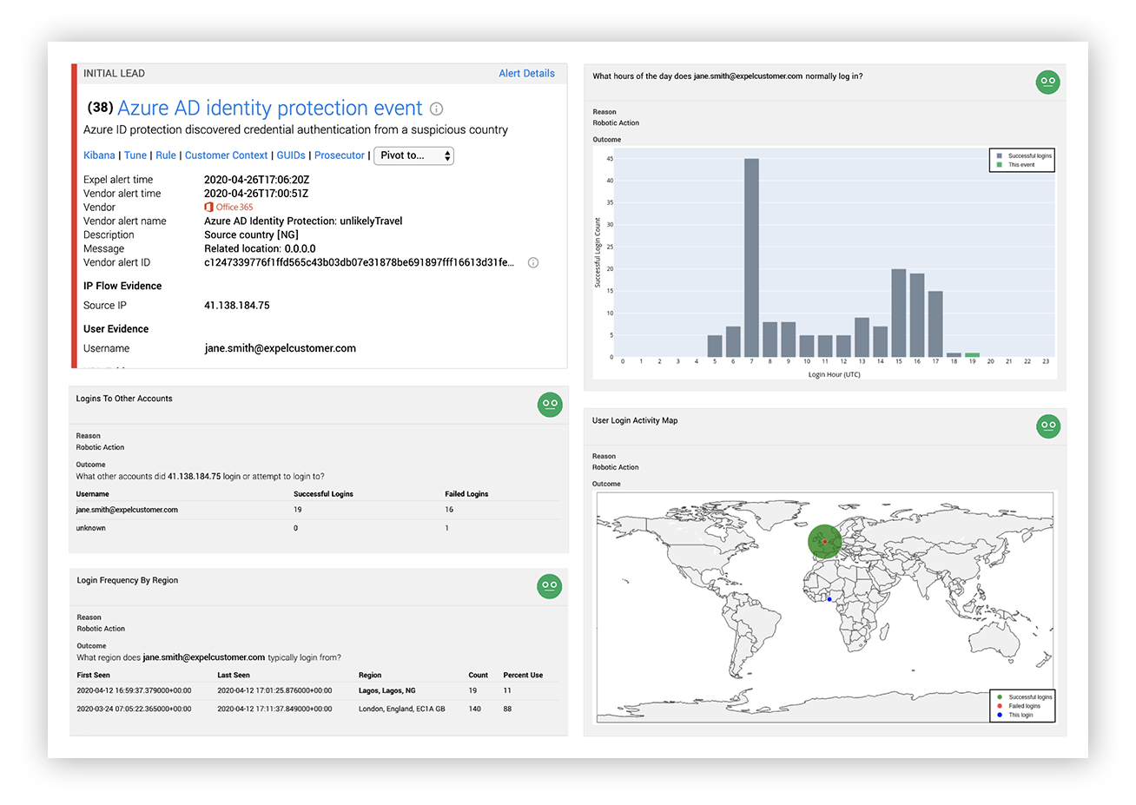Open the Prosecutor link
This screenshot has width=1136, height=805.
340,155
